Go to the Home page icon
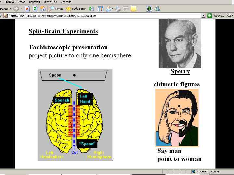This screenshot has height=175, width=234. (x=43, y=9)
